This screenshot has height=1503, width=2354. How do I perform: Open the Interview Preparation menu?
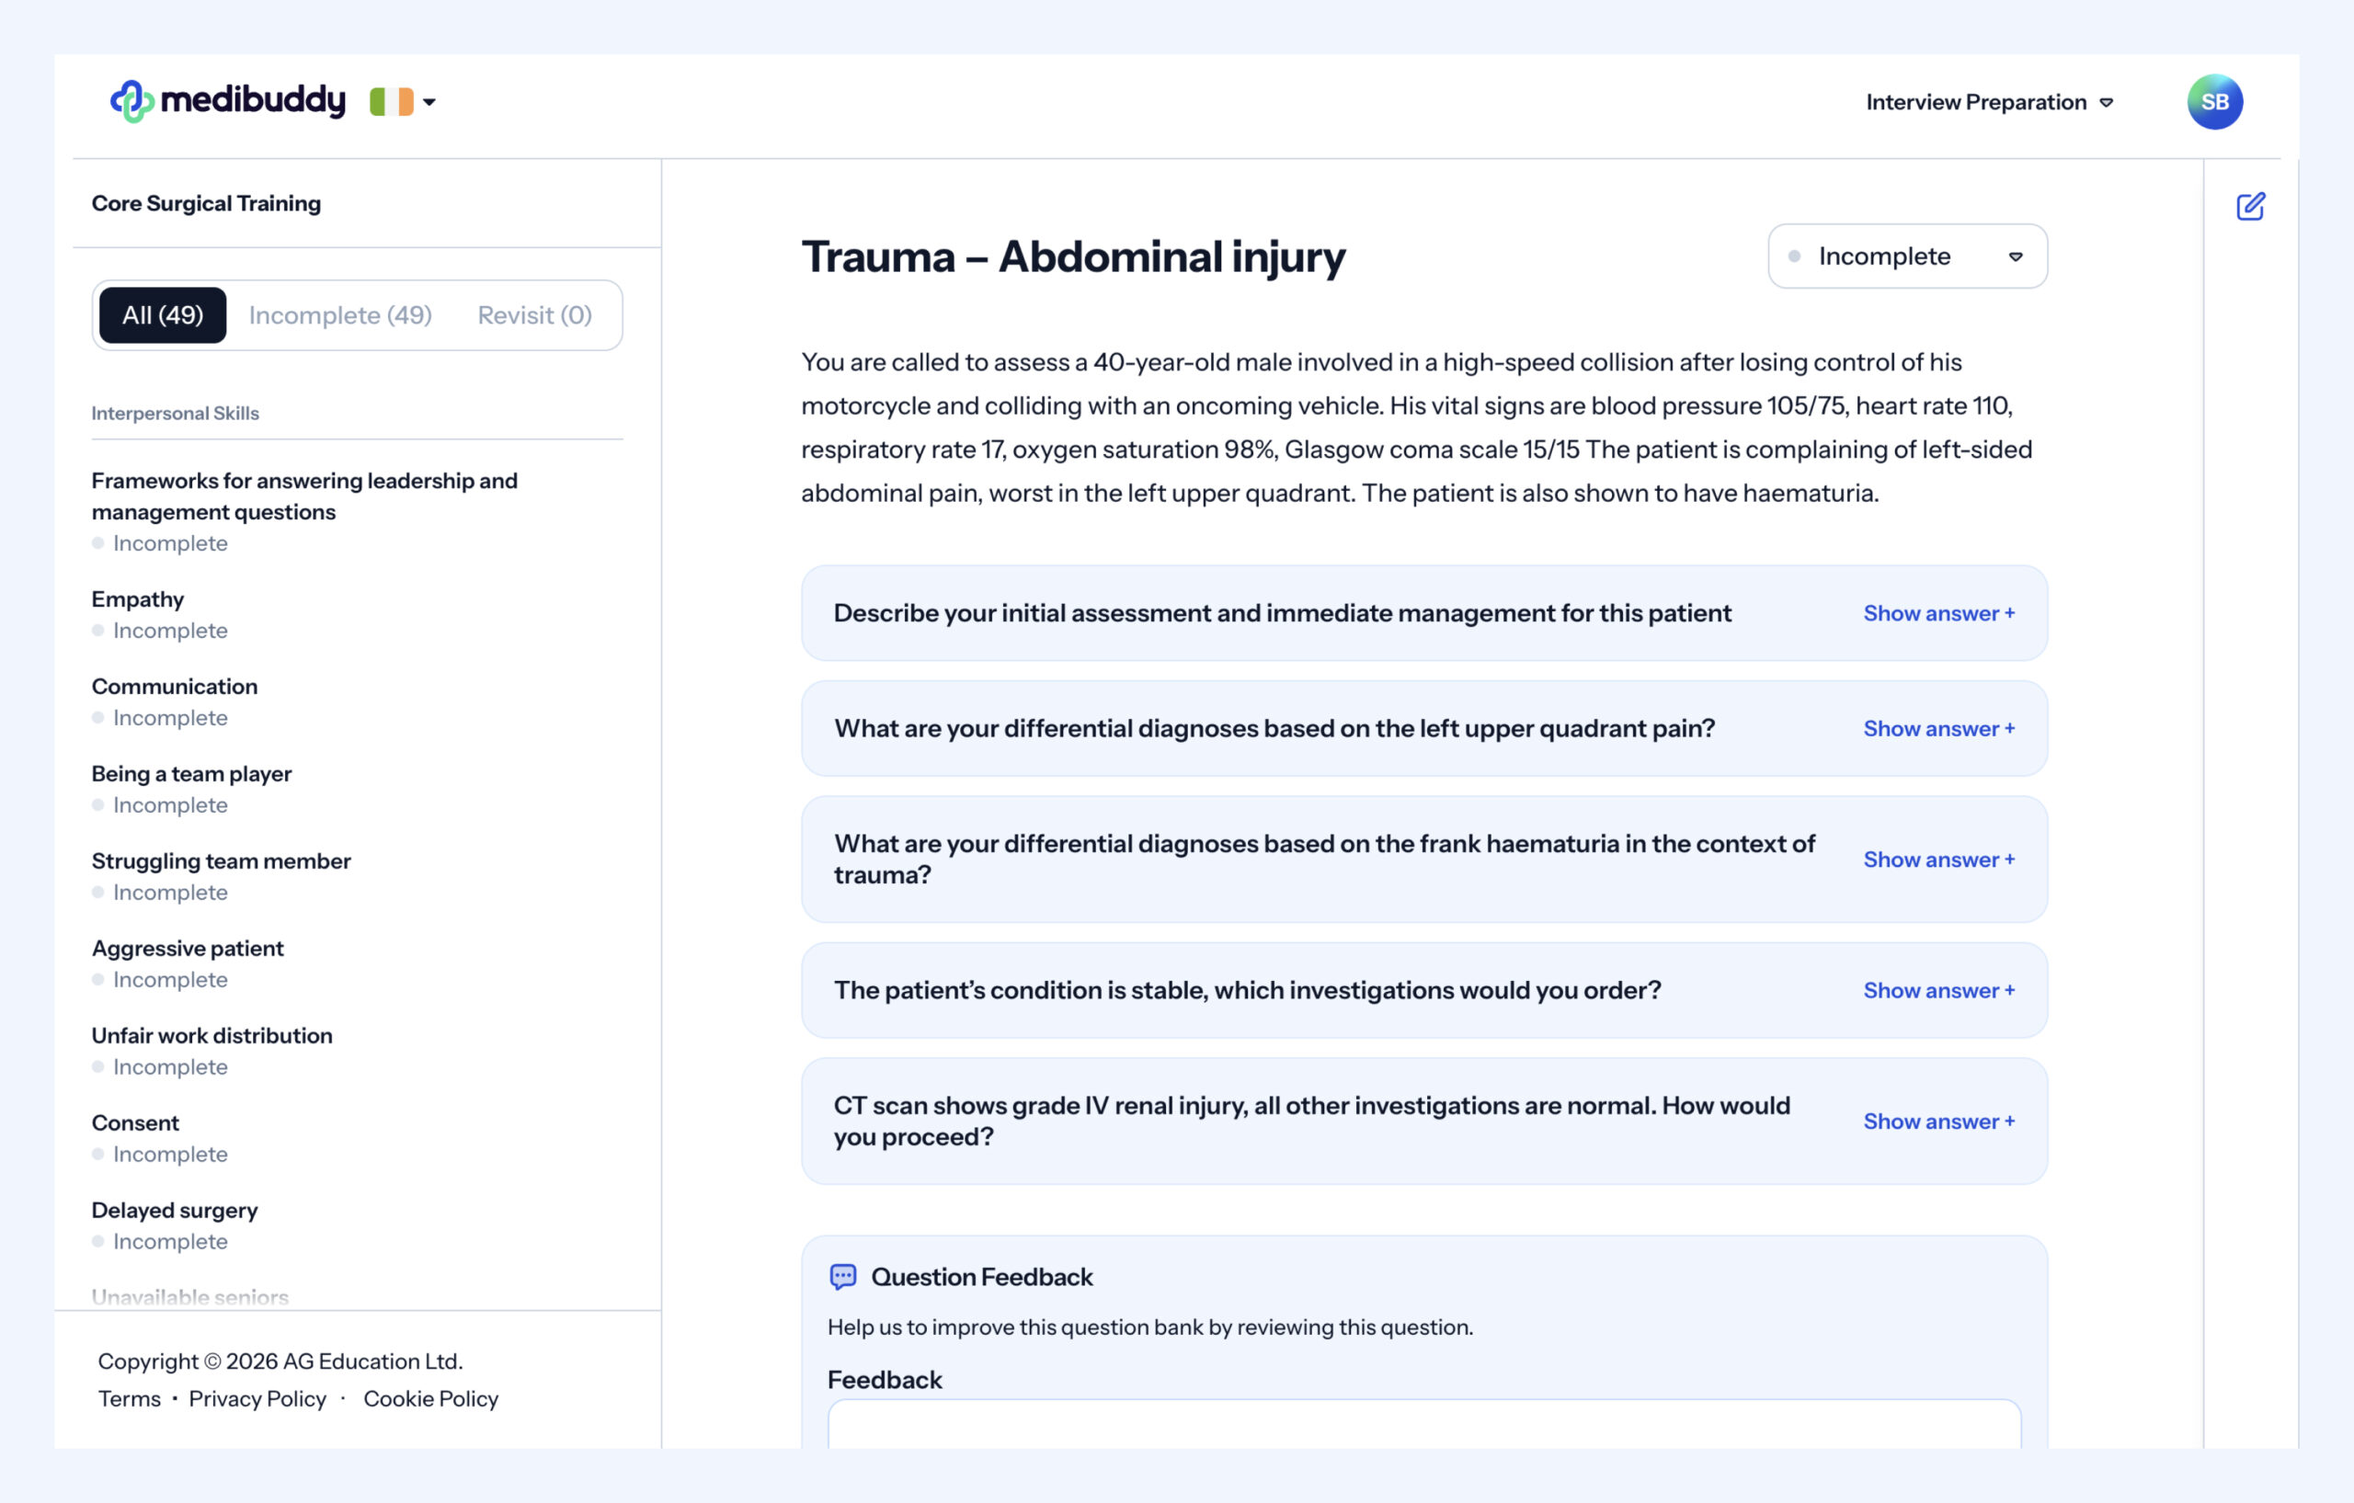click(1976, 102)
